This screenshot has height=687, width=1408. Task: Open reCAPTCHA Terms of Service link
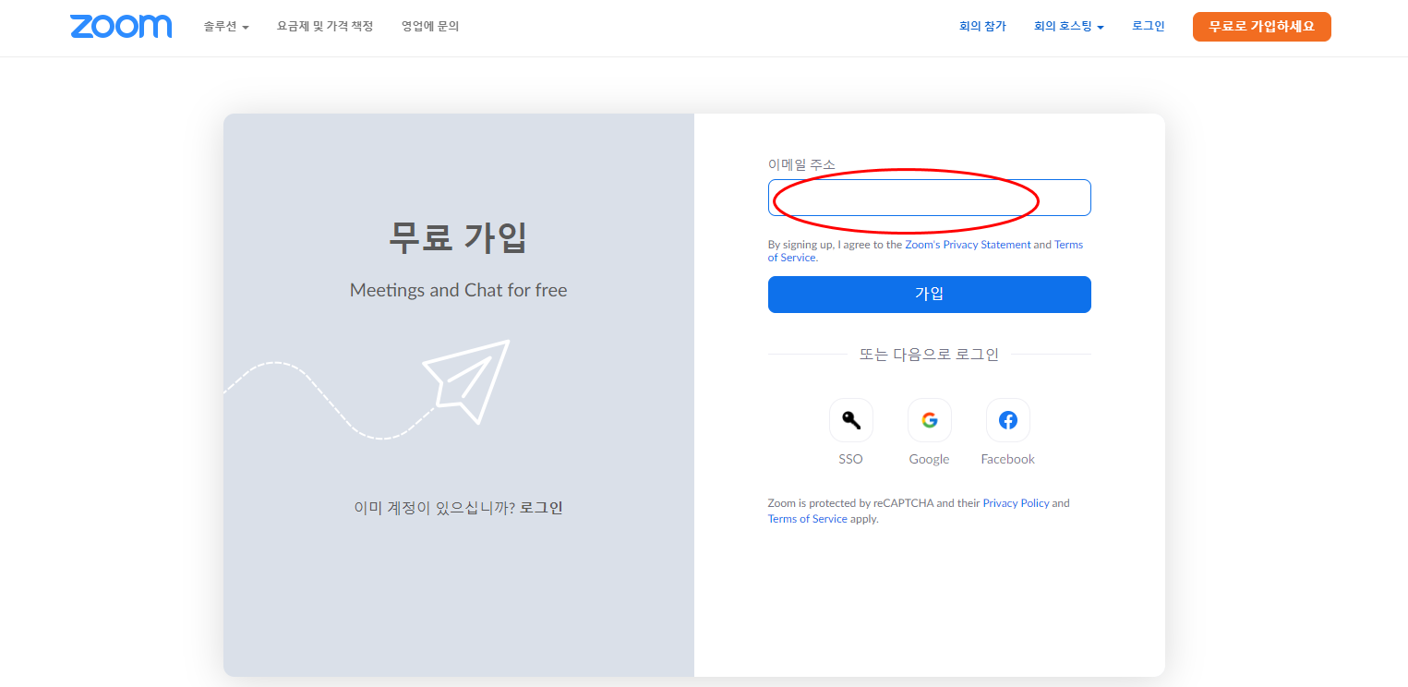pyautogui.click(x=807, y=519)
